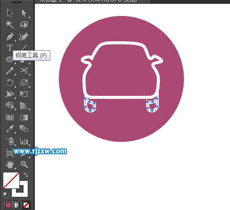Pick the Rotate tool

(10, 83)
